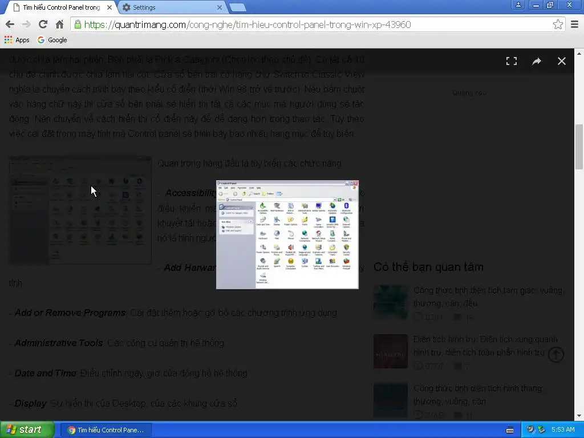
Task: Click the page scrollbar thumb
Action: point(579,147)
